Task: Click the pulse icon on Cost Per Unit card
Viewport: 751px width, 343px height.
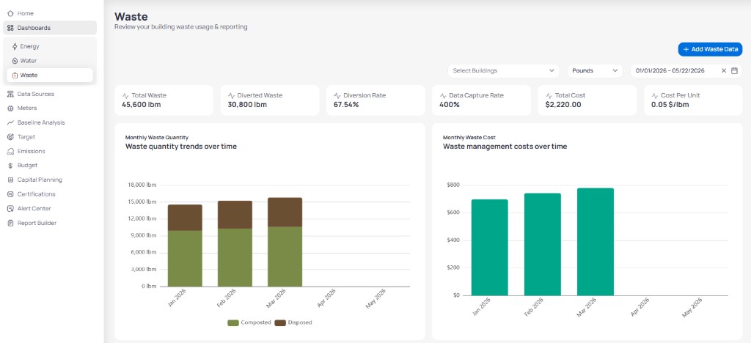Action: click(655, 96)
